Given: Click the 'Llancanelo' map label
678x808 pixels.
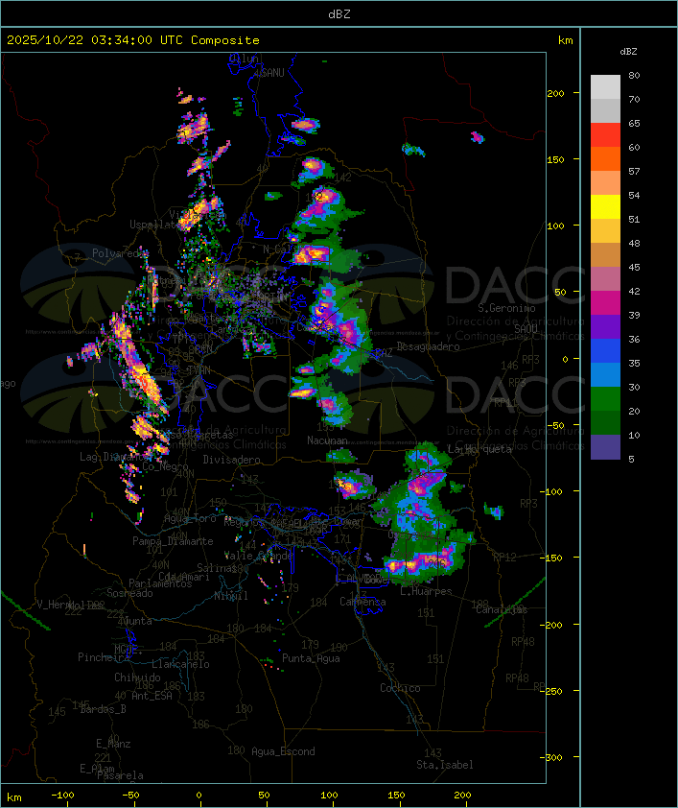Looking at the screenshot, I should [180, 664].
